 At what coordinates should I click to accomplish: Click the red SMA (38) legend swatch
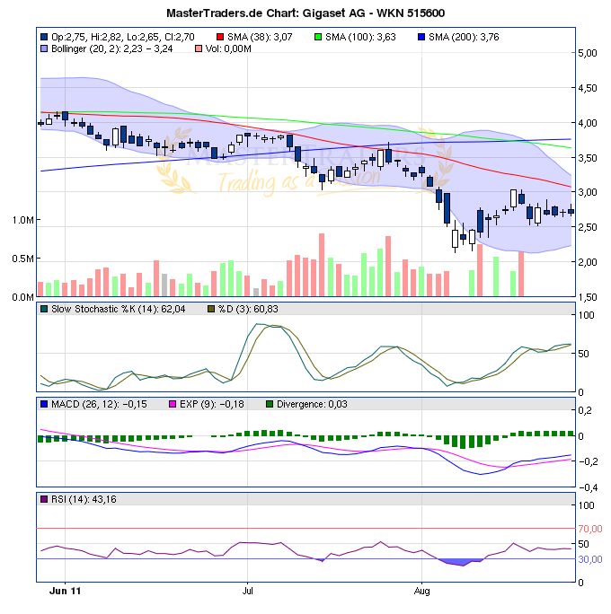click(x=220, y=37)
